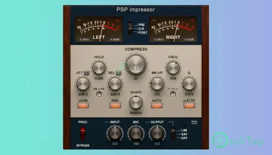The height and width of the screenshot is (155, 272).
Task: Toggle the REL x10 multiplier button
Action: tap(119, 73)
